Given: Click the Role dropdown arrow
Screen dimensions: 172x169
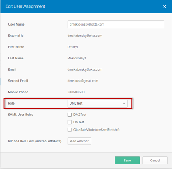Looking at the screenshot, I should [x=124, y=103].
